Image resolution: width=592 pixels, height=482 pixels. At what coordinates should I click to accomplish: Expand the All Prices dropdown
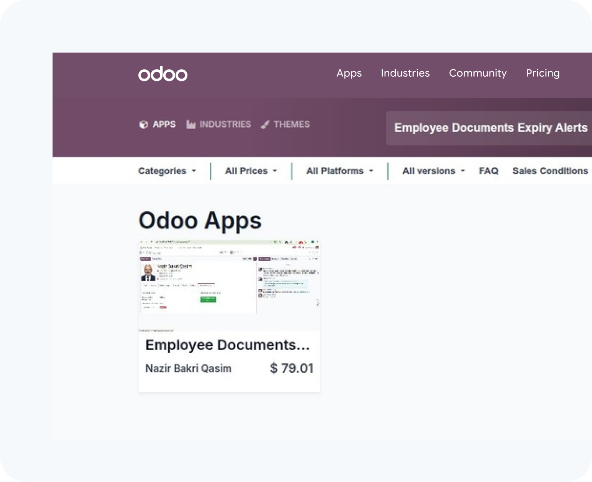click(251, 171)
